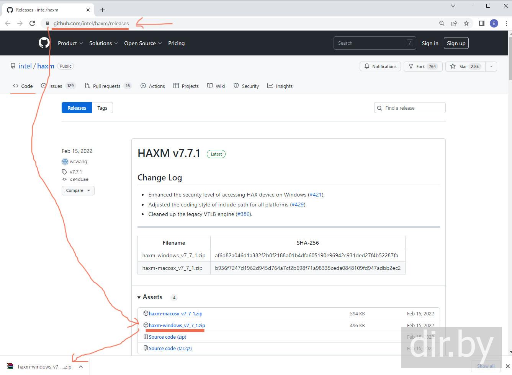
Task: Switch to the Insights tab
Action: click(280, 86)
